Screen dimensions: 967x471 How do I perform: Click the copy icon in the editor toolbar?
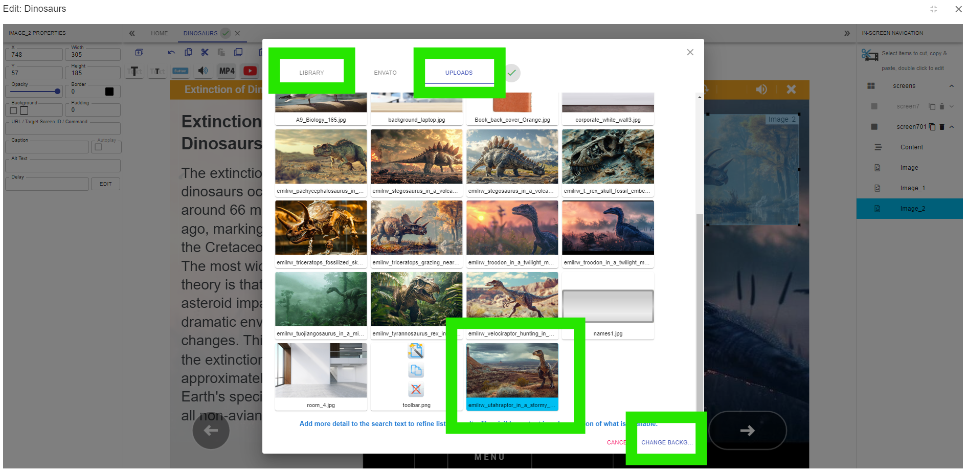point(188,52)
